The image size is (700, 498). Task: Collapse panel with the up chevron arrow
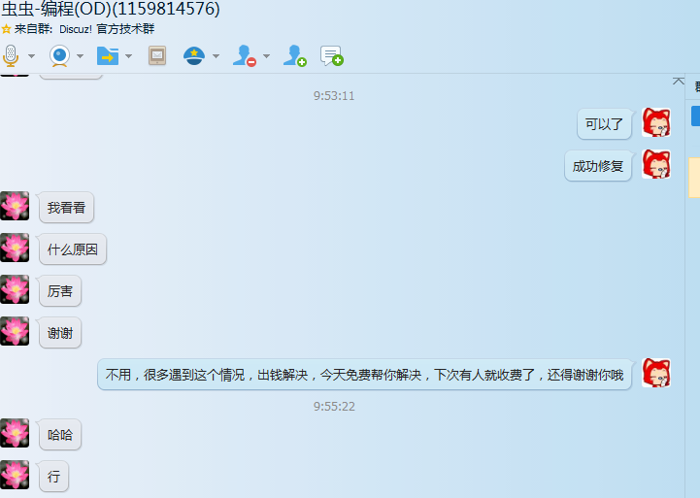(x=678, y=81)
